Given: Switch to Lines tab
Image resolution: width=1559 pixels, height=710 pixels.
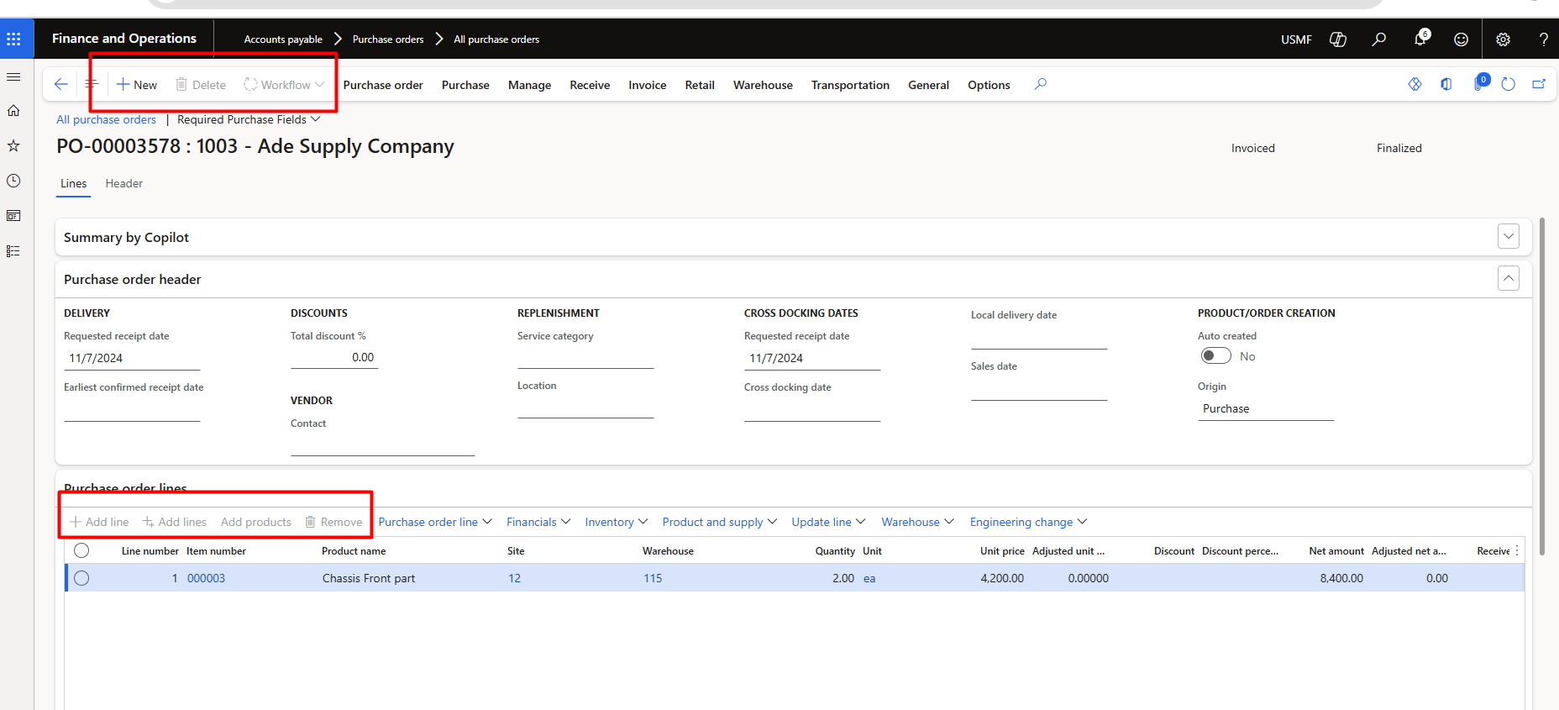Looking at the screenshot, I should pyautogui.click(x=73, y=183).
